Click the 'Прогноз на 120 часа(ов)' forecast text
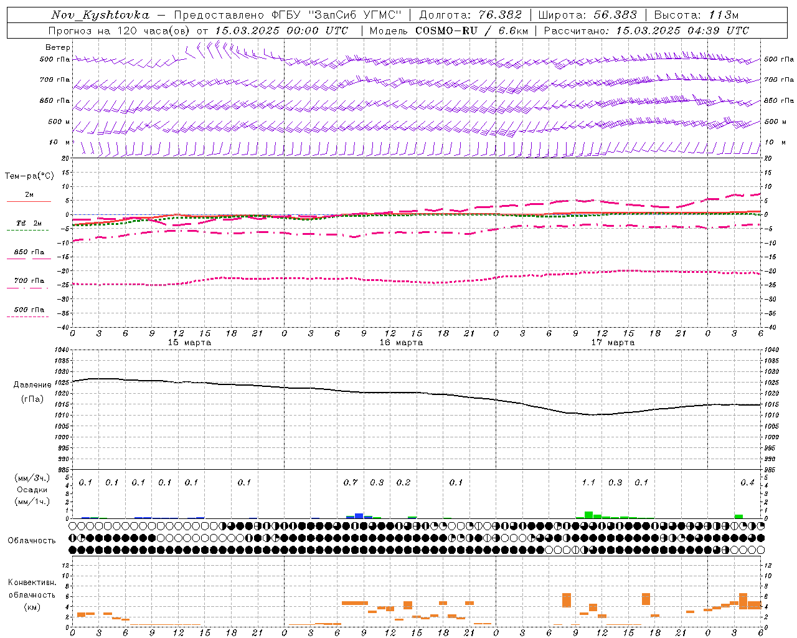Screen dimensions: 797x638 120,31
